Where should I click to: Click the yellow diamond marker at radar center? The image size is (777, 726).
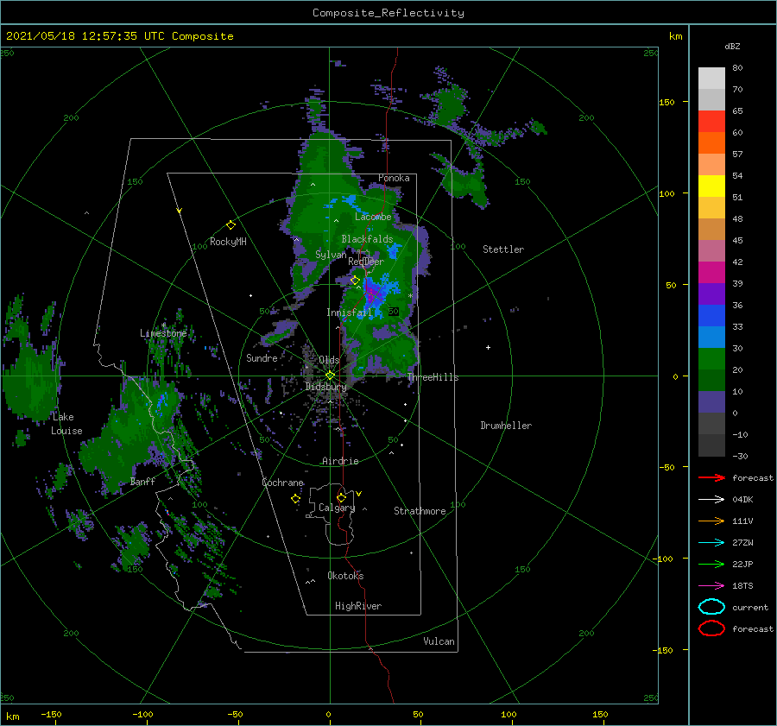pyautogui.click(x=330, y=376)
